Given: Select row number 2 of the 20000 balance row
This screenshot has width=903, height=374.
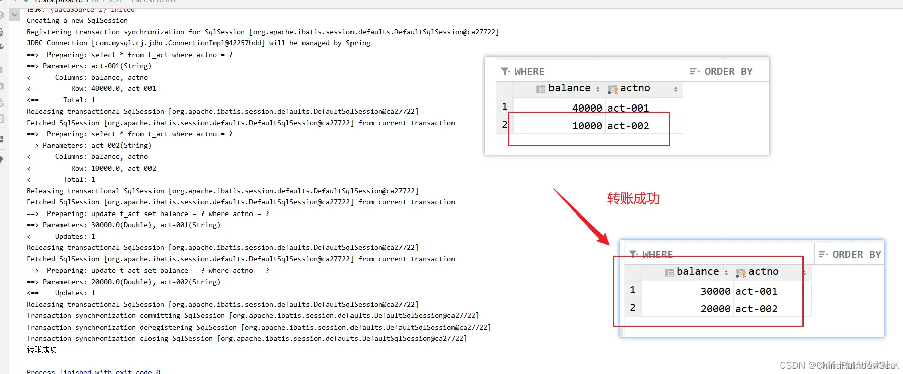Looking at the screenshot, I should tap(633, 308).
